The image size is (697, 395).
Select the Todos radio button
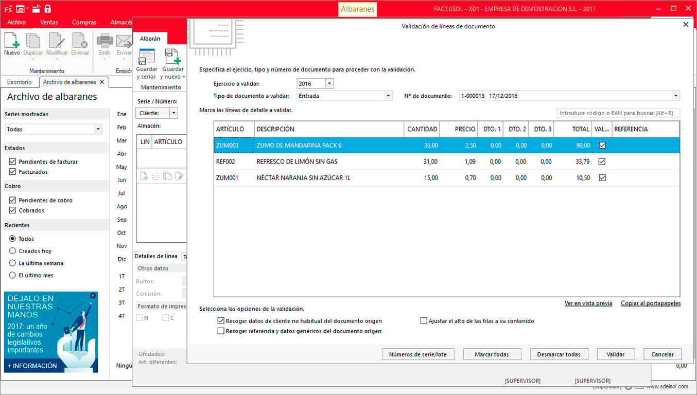point(12,239)
